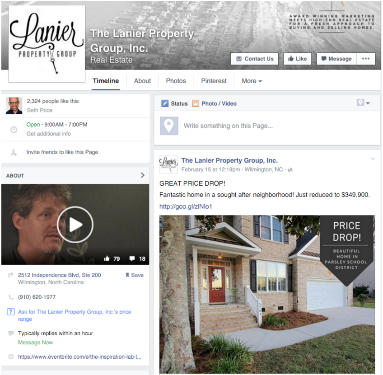Open the price drop house photo
This screenshot has height=375, width=383.
pos(267,295)
